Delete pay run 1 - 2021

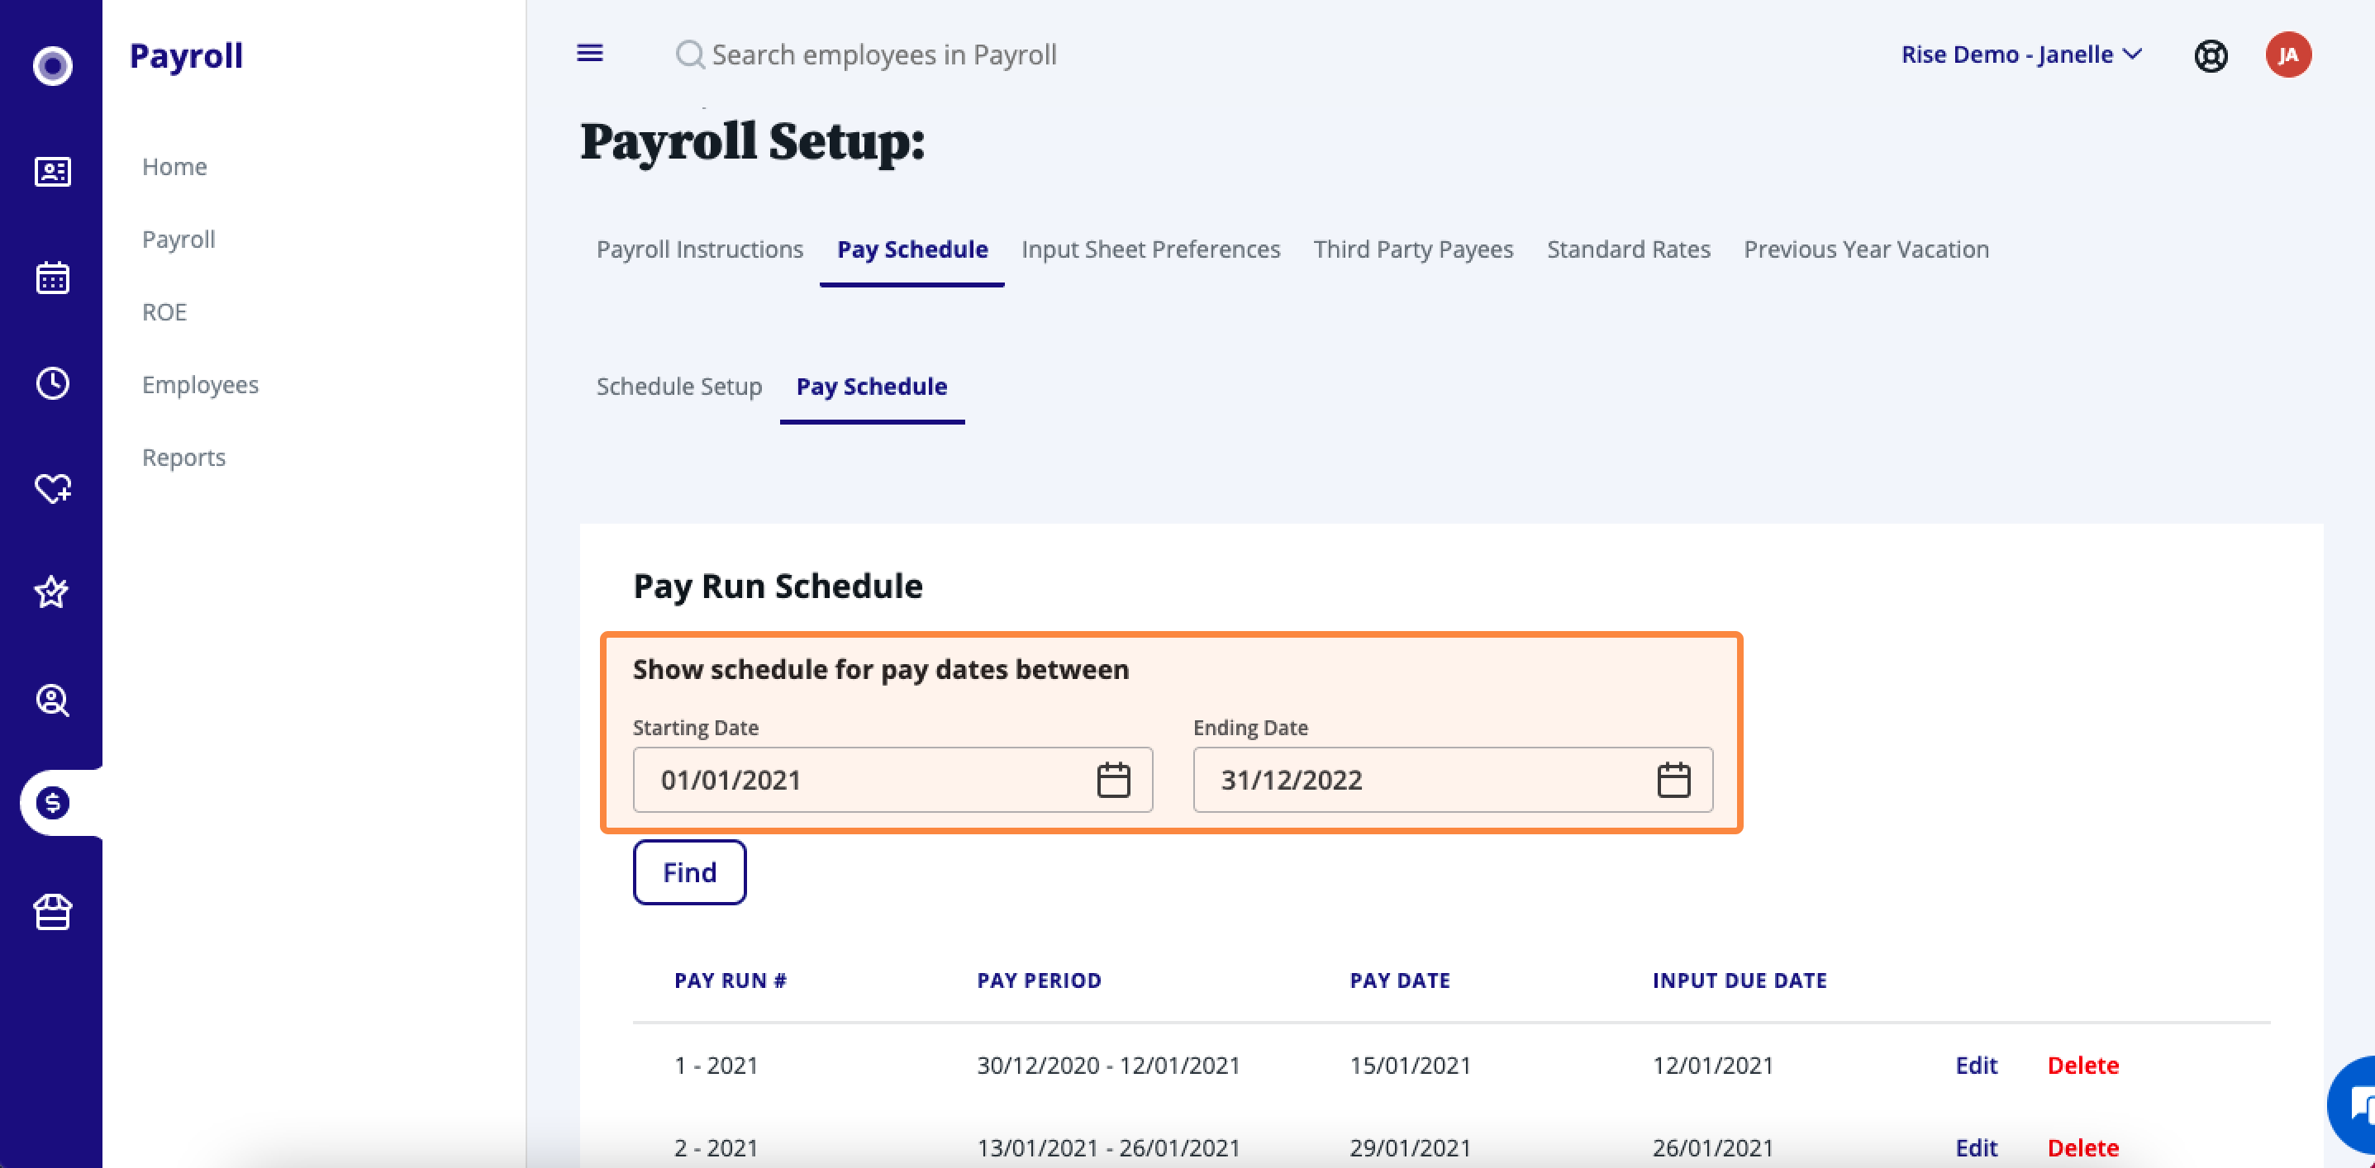(x=2082, y=1066)
